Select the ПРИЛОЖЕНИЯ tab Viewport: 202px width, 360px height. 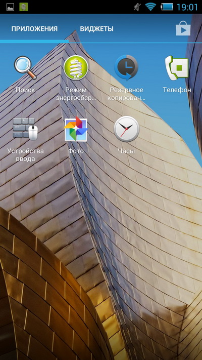click(34, 29)
